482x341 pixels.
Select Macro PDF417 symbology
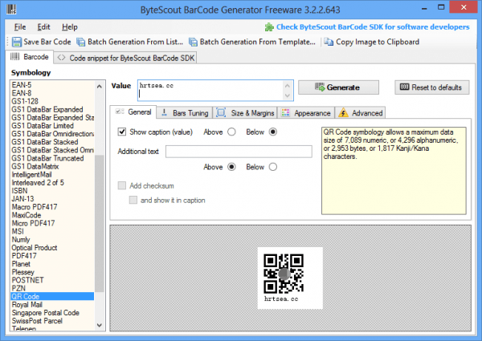35,207
